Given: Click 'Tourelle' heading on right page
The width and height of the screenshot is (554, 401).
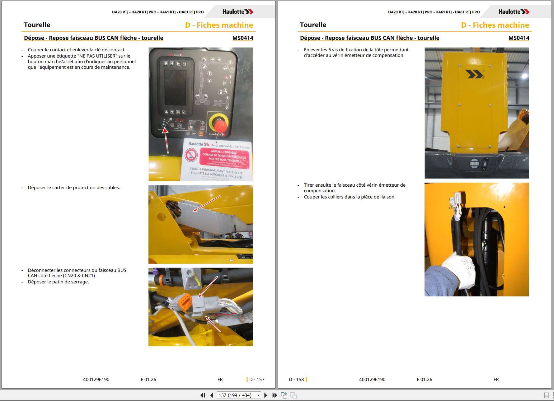Looking at the screenshot, I should pyautogui.click(x=313, y=25).
